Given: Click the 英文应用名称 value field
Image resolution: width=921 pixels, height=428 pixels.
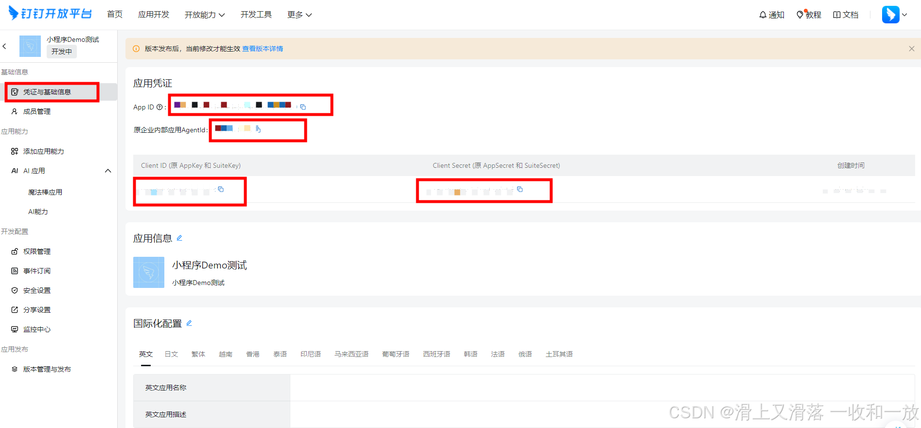Looking at the screenshot, I should pyautogui.click(x=602, y=388).
